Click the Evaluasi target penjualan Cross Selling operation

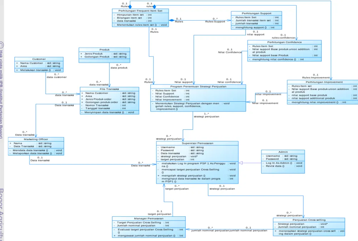(x=145, y=231)
